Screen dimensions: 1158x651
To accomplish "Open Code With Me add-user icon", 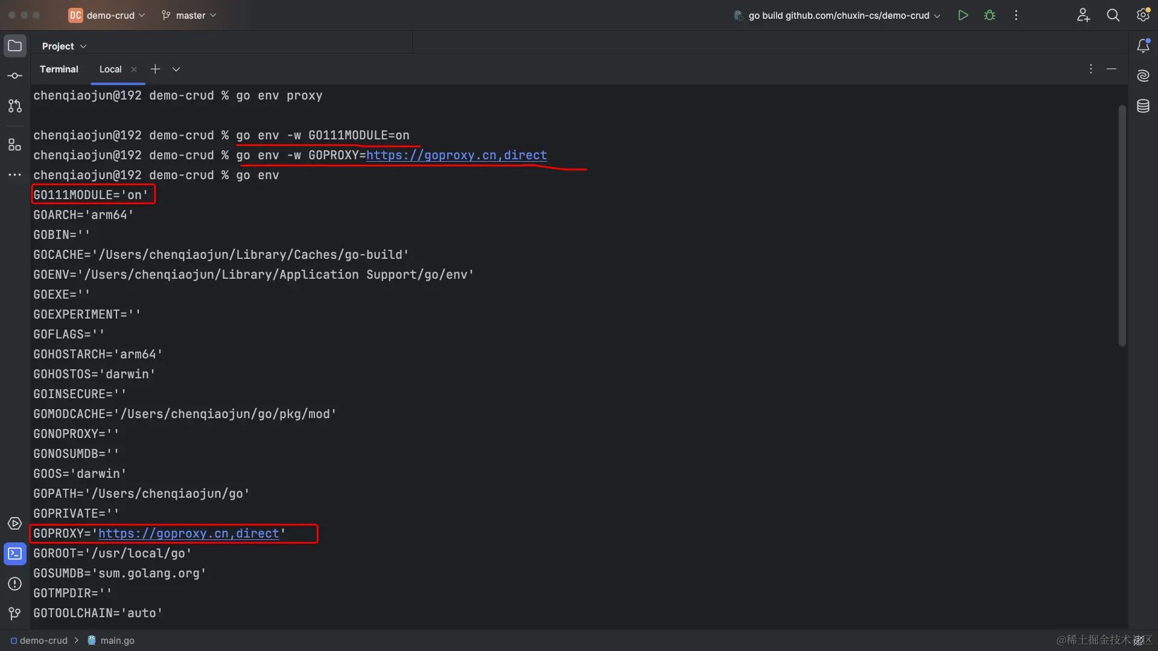I will point(1084,15).
